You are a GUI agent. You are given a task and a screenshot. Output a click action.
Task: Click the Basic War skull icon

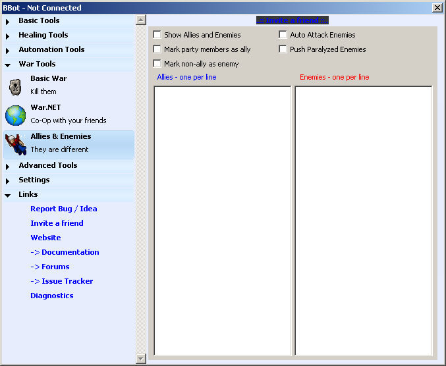tap(16, 86)
